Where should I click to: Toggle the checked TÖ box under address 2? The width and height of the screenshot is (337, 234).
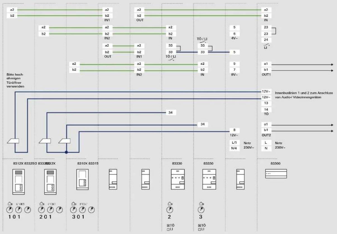click(x=168, y=225)
